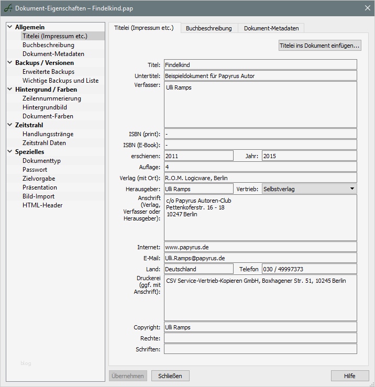
Task: Select Dokument-Metadaten in the sidebar tree
Action: coord(53,54)
